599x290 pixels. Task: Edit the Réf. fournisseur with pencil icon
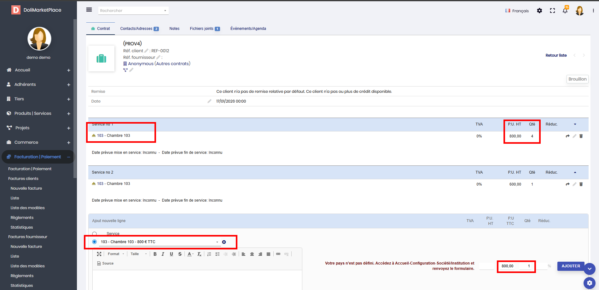click(x=158, y=57)
